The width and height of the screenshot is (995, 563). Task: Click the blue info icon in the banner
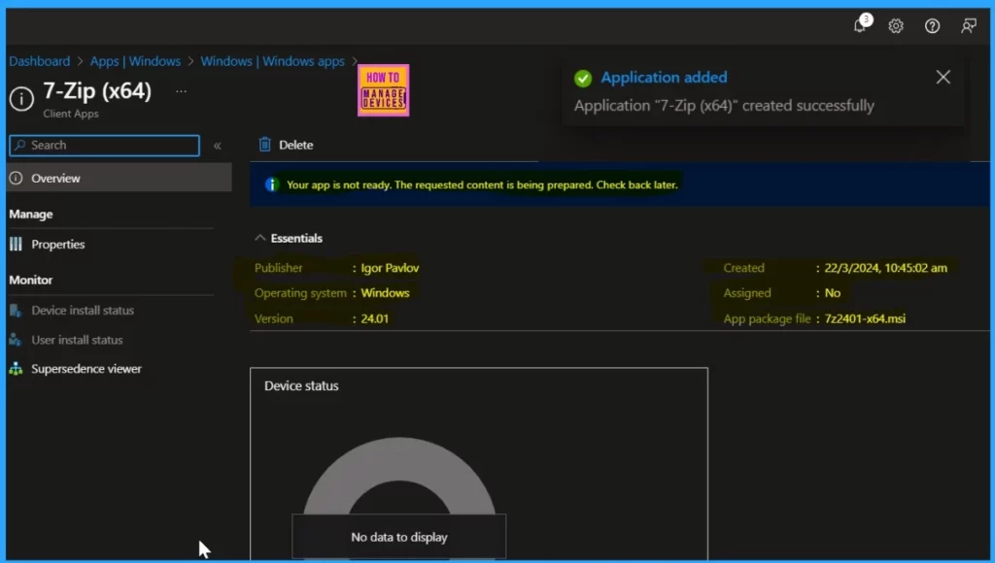272,184
